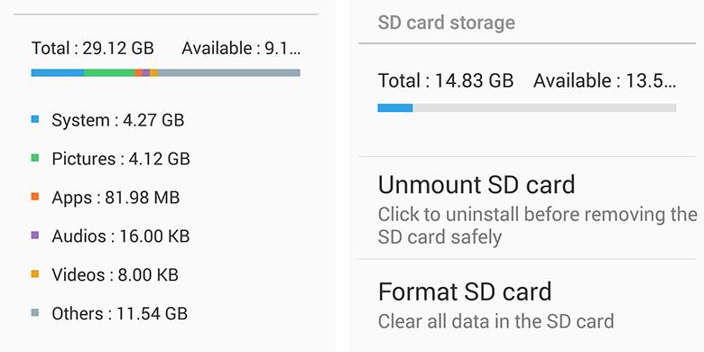Click the gray Others legend square
This screenshot has height=352, width=704.
[x=35, y=312]
